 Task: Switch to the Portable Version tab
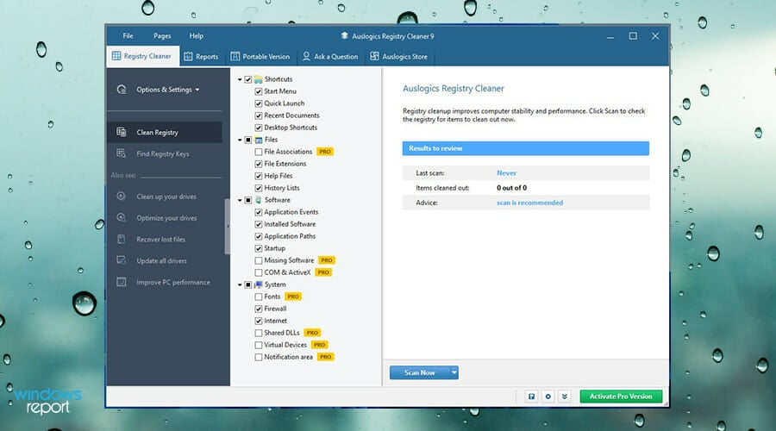(x=260, y=56)
